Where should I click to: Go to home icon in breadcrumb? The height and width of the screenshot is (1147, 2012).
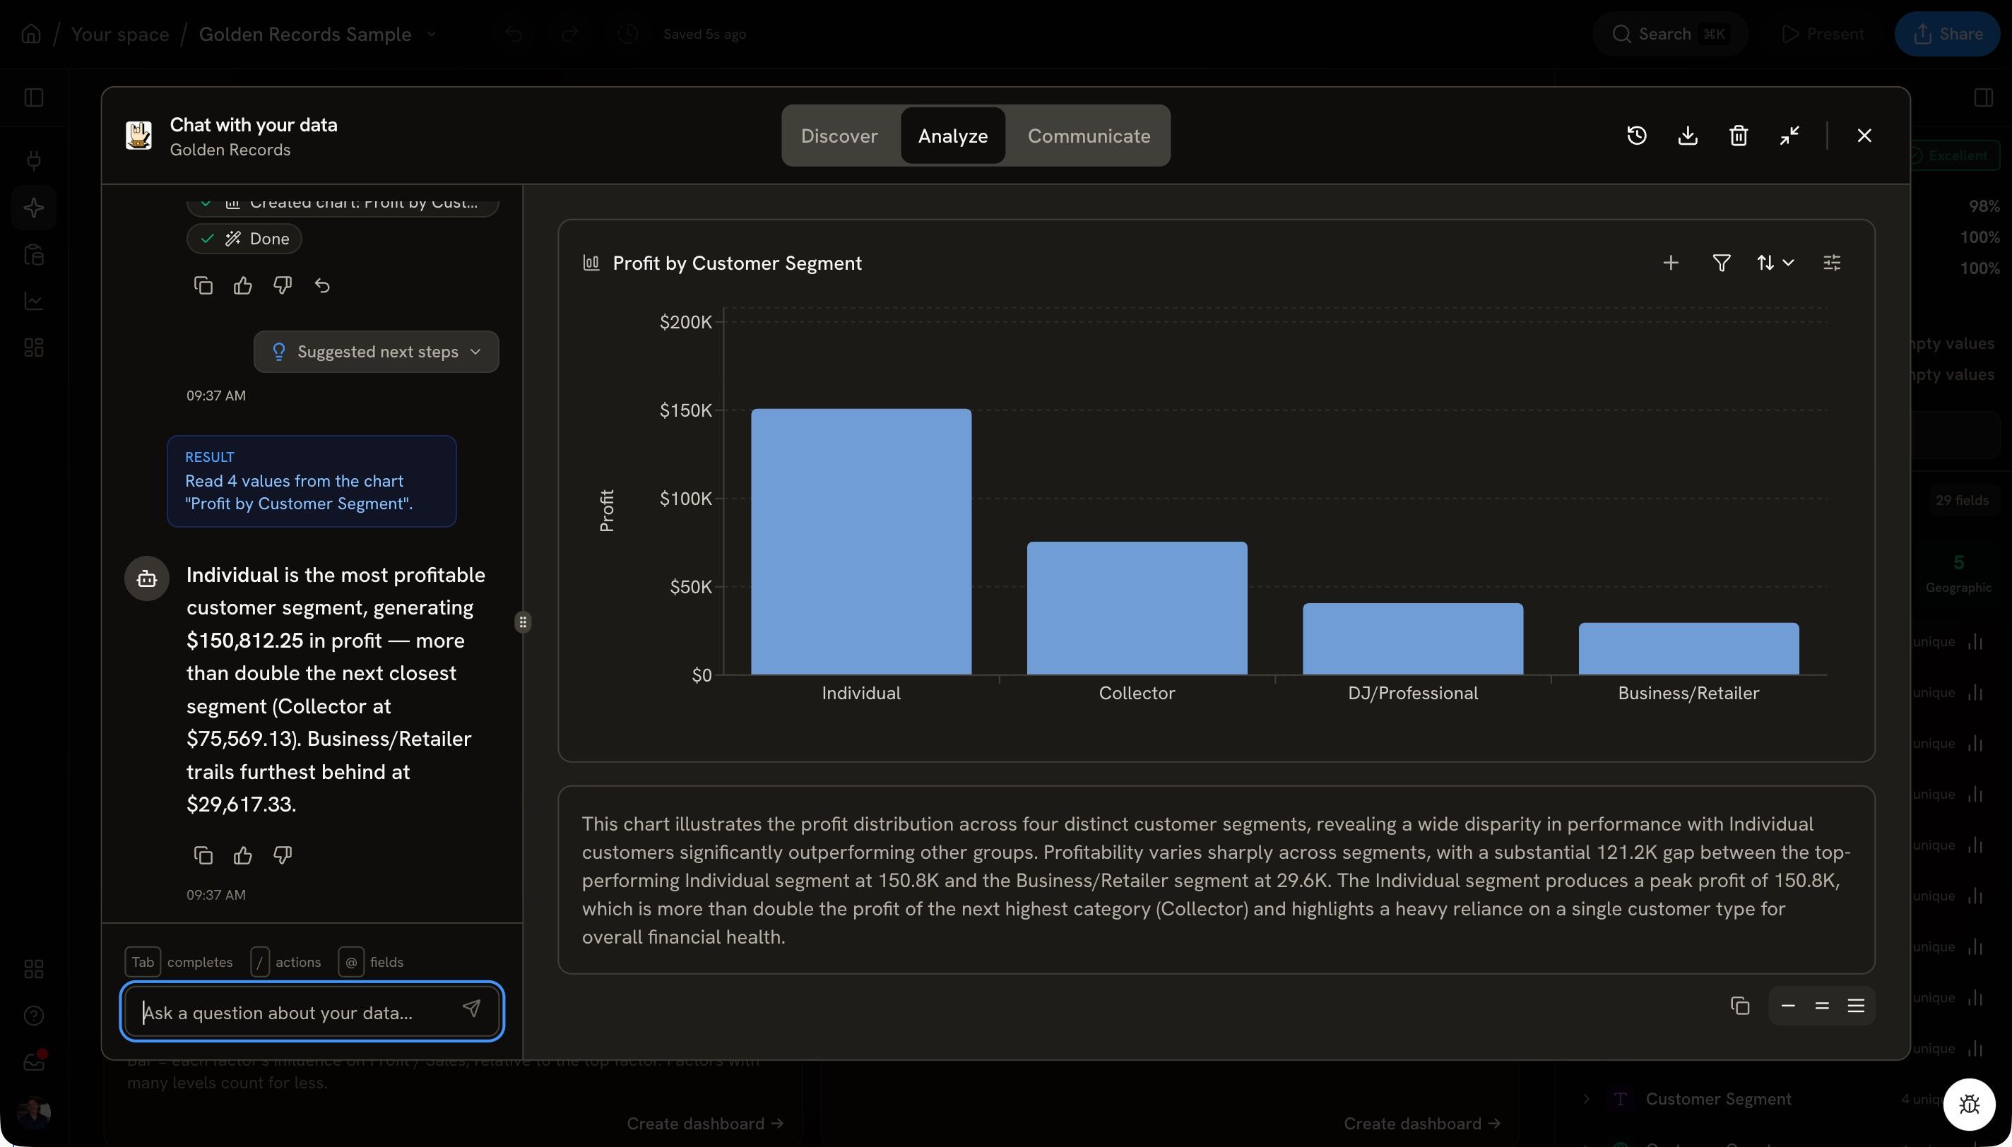tap(30, 34)
